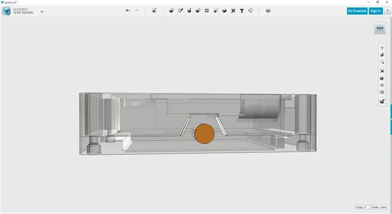The image size is (392, 214).
Task: Click the Go Premium button
Action: pos(357,11)
